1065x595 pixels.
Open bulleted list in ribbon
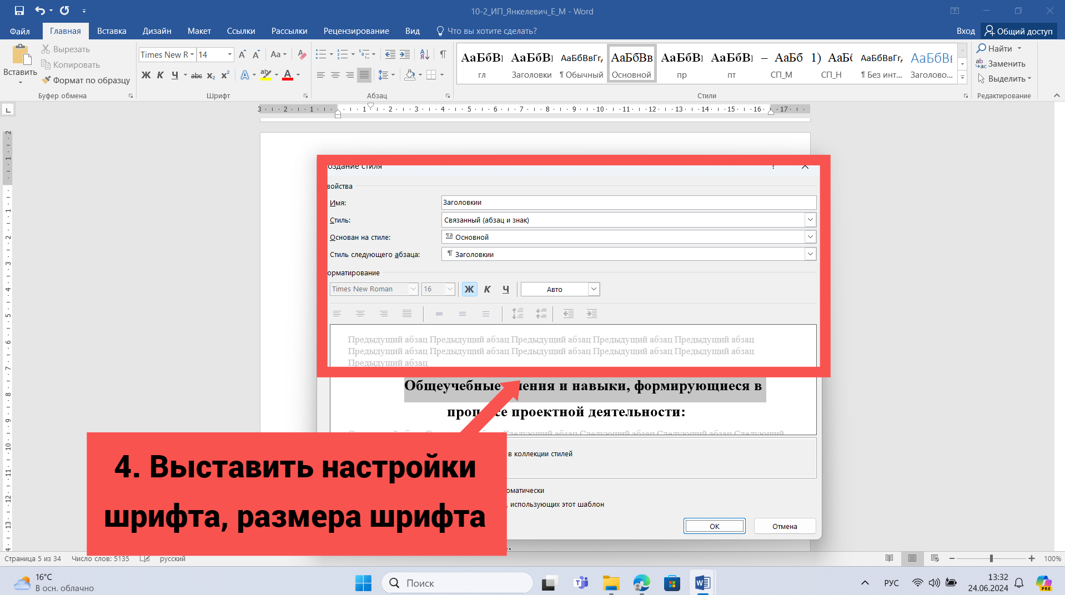pyautogui.click(x=321, y=54)
